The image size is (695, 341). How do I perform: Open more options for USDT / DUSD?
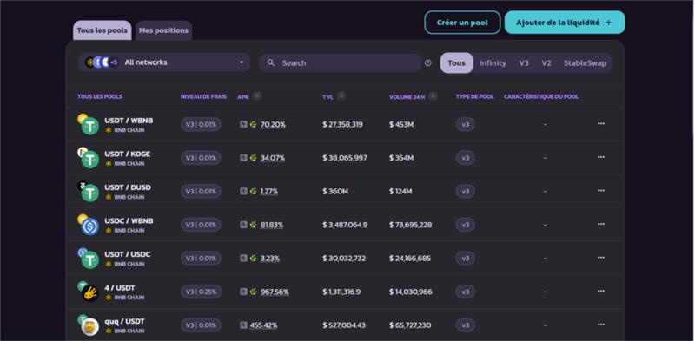click(601, 190)
